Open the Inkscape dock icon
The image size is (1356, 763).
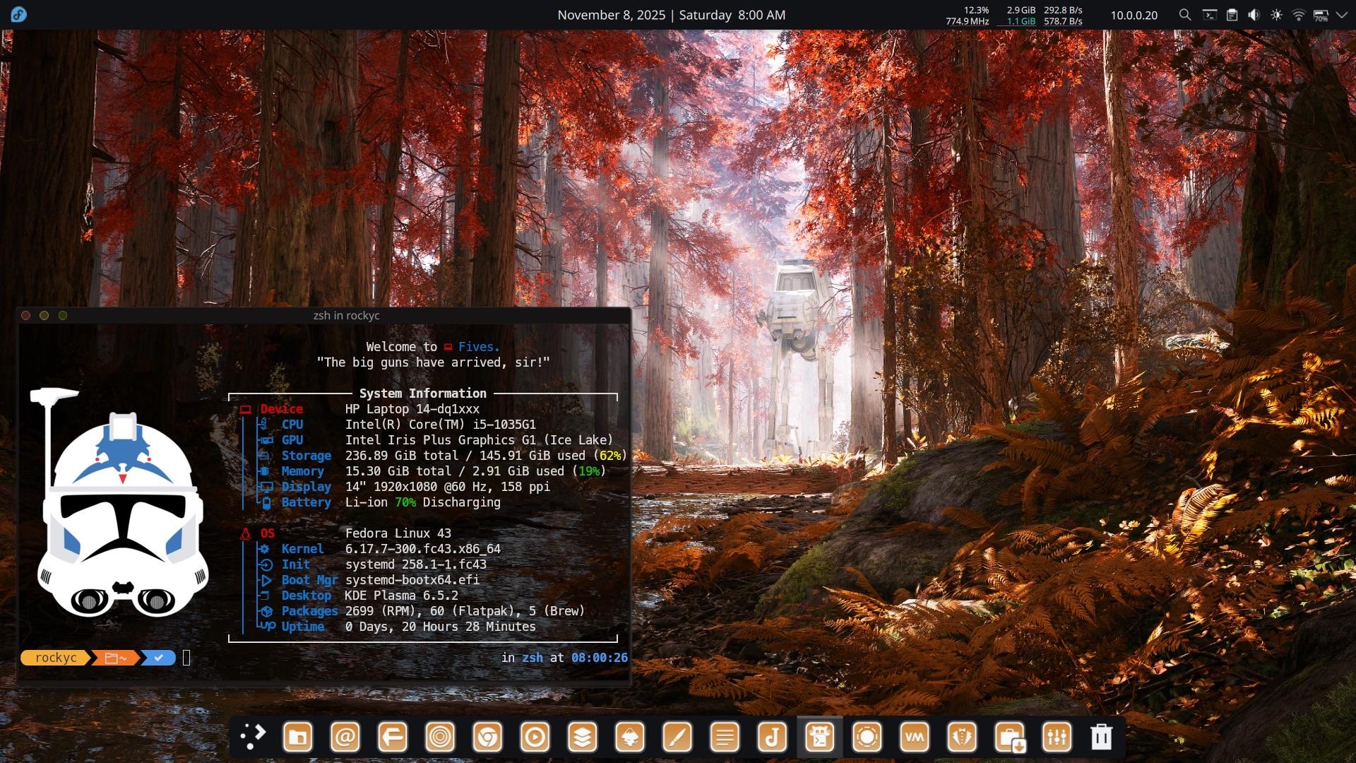(630, 738)
